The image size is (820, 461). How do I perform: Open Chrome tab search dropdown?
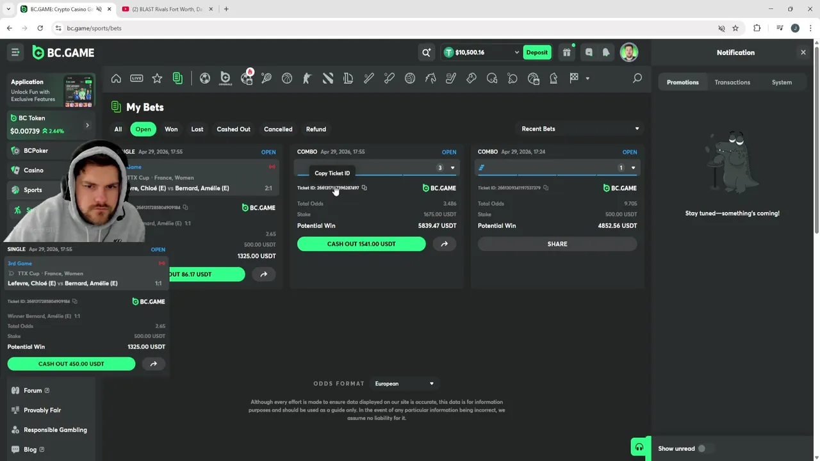[8, 9]
